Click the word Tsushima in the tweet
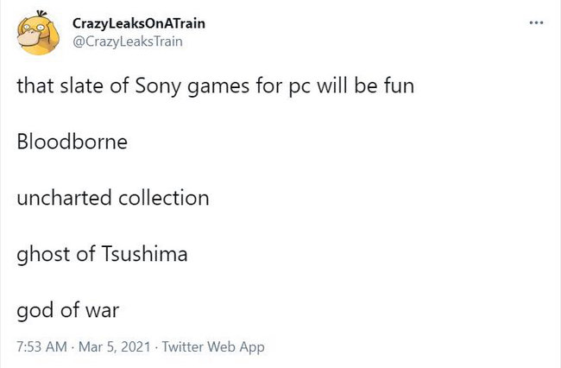The height and width of the screenshot is (368, 561). coord(144,254)
